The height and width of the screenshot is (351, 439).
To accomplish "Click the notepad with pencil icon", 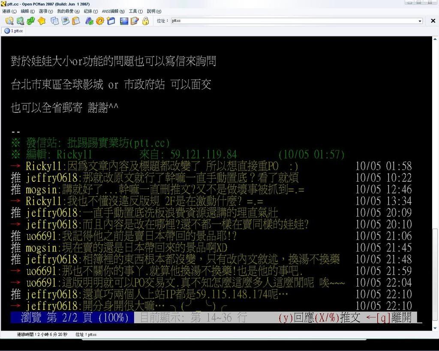I will coord(135,21).
